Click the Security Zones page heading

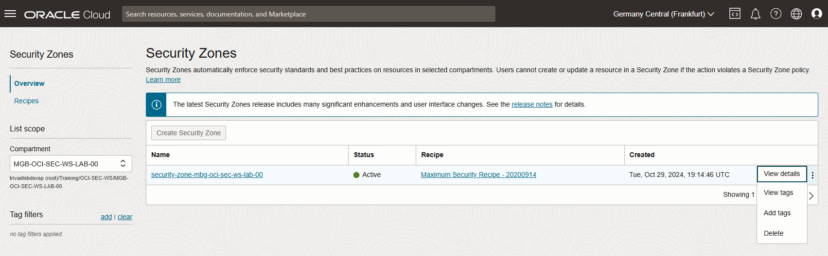click(191, 53)
